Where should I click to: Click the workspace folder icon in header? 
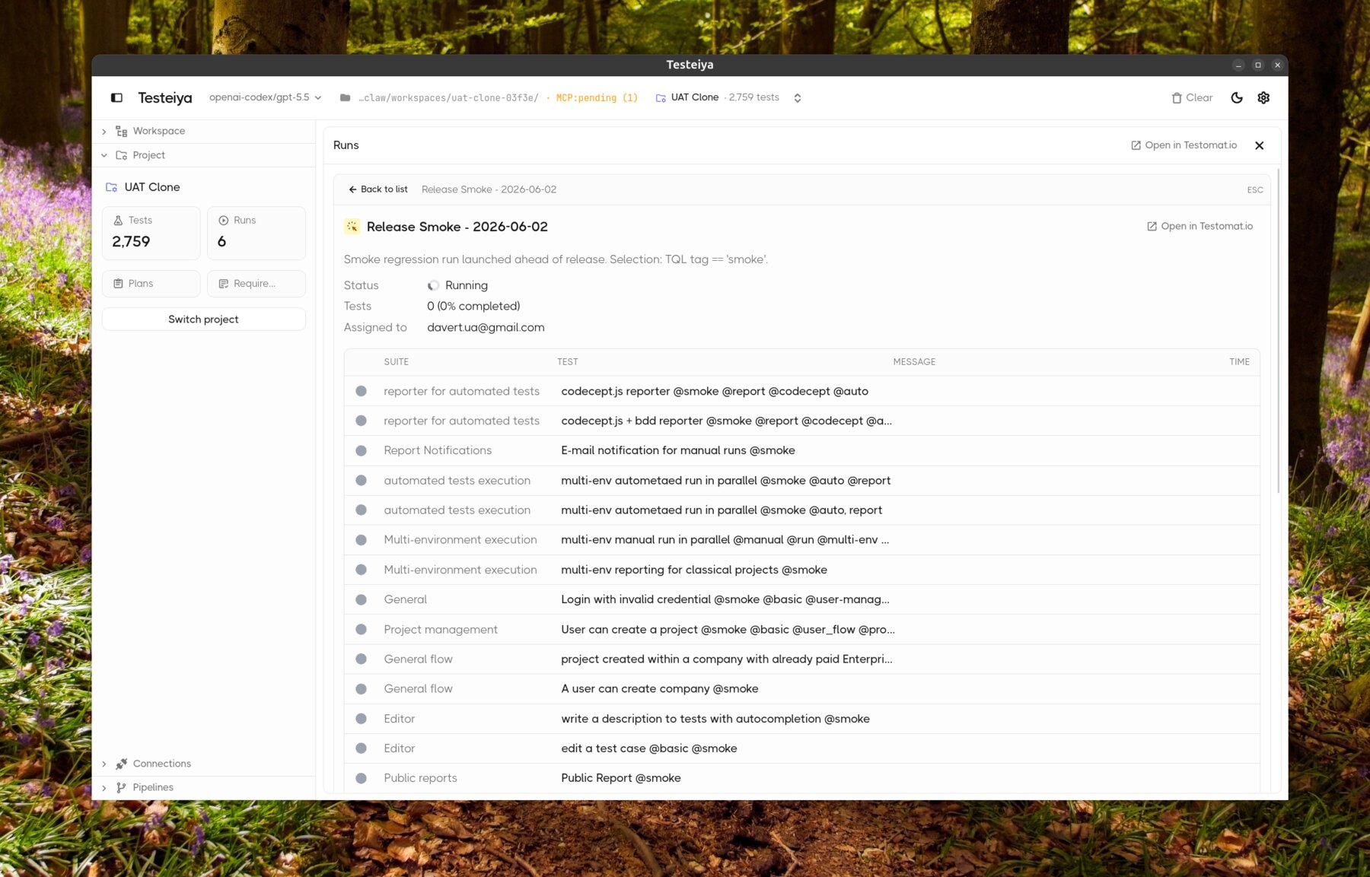[x=345, y=97]
